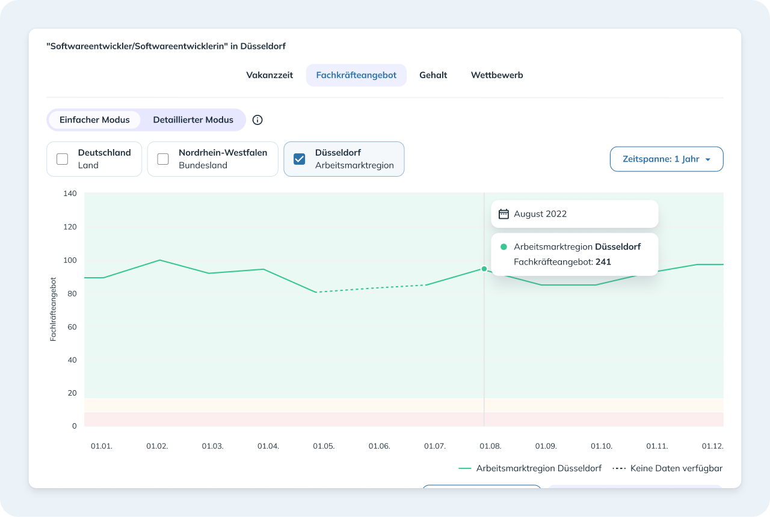Open the Gehalt tab

[433, 75]
